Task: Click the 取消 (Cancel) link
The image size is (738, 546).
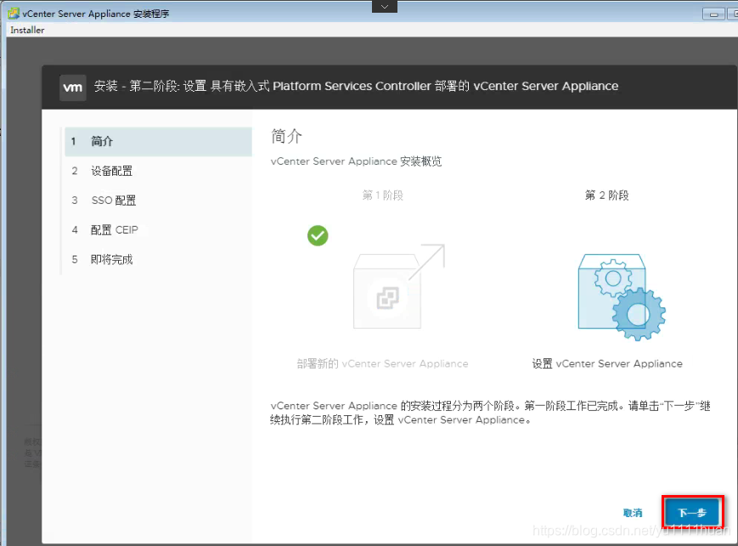Action: point(633,513)
